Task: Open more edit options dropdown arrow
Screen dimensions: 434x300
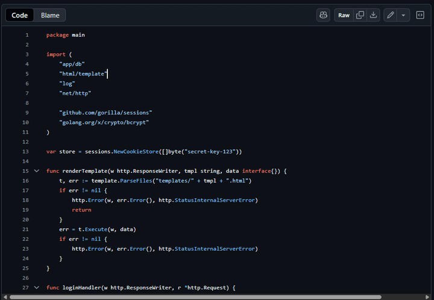Action: (403, 15)
